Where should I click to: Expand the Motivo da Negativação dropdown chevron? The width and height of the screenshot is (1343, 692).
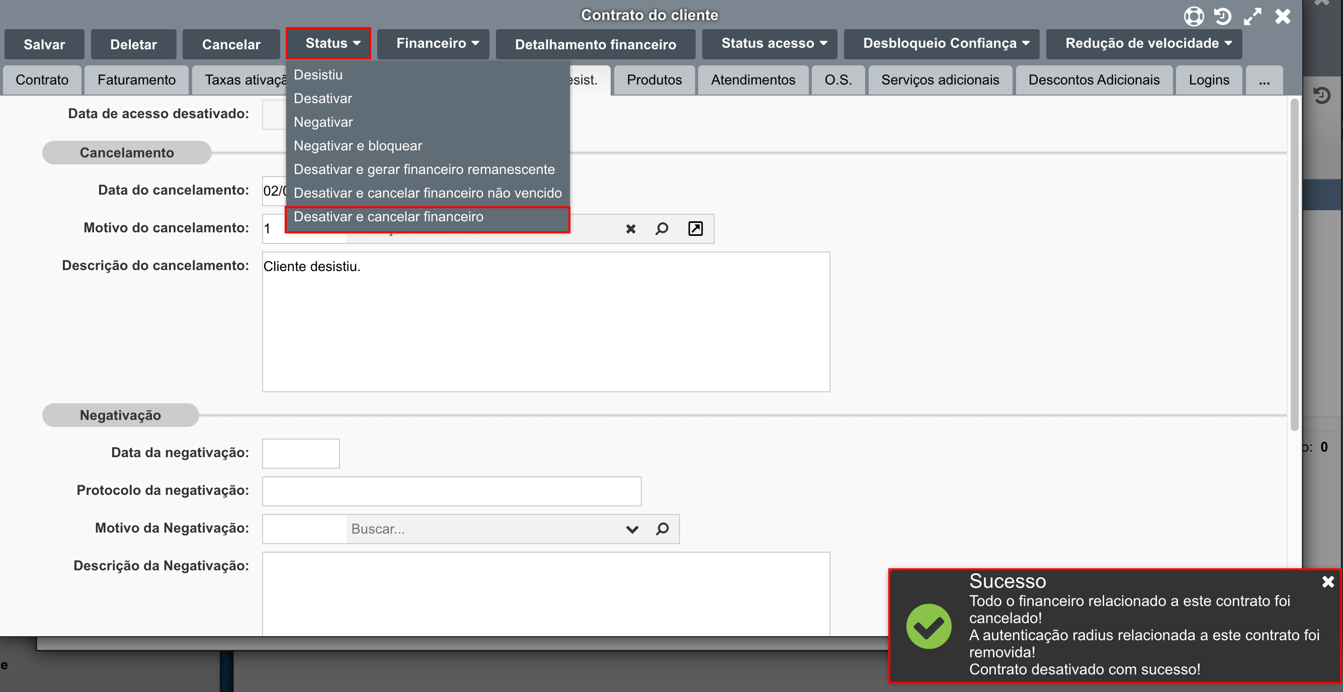point(632,530)
